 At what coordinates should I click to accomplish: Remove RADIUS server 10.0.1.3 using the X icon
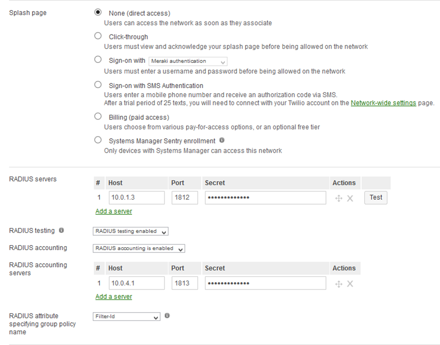350,198
